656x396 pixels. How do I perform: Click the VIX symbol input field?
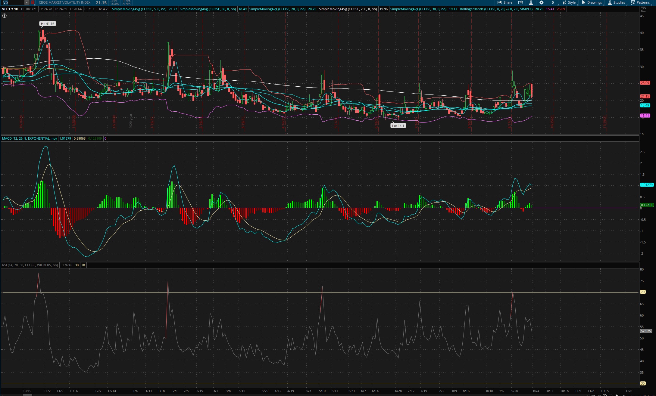coord(13,2)
